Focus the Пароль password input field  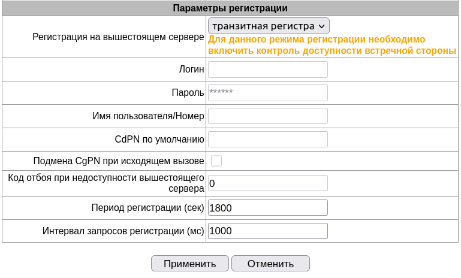point(267,93)
